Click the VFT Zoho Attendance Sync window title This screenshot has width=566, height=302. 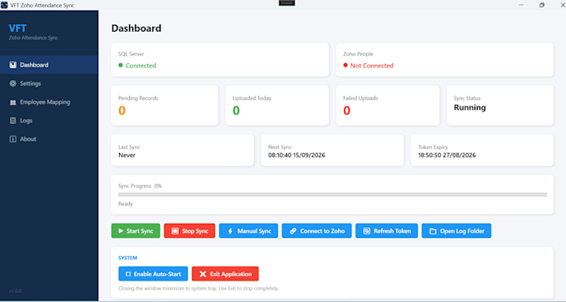tap(42, 5)
